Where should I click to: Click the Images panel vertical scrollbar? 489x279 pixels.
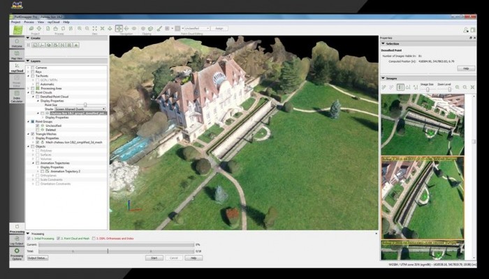point(474,176)
